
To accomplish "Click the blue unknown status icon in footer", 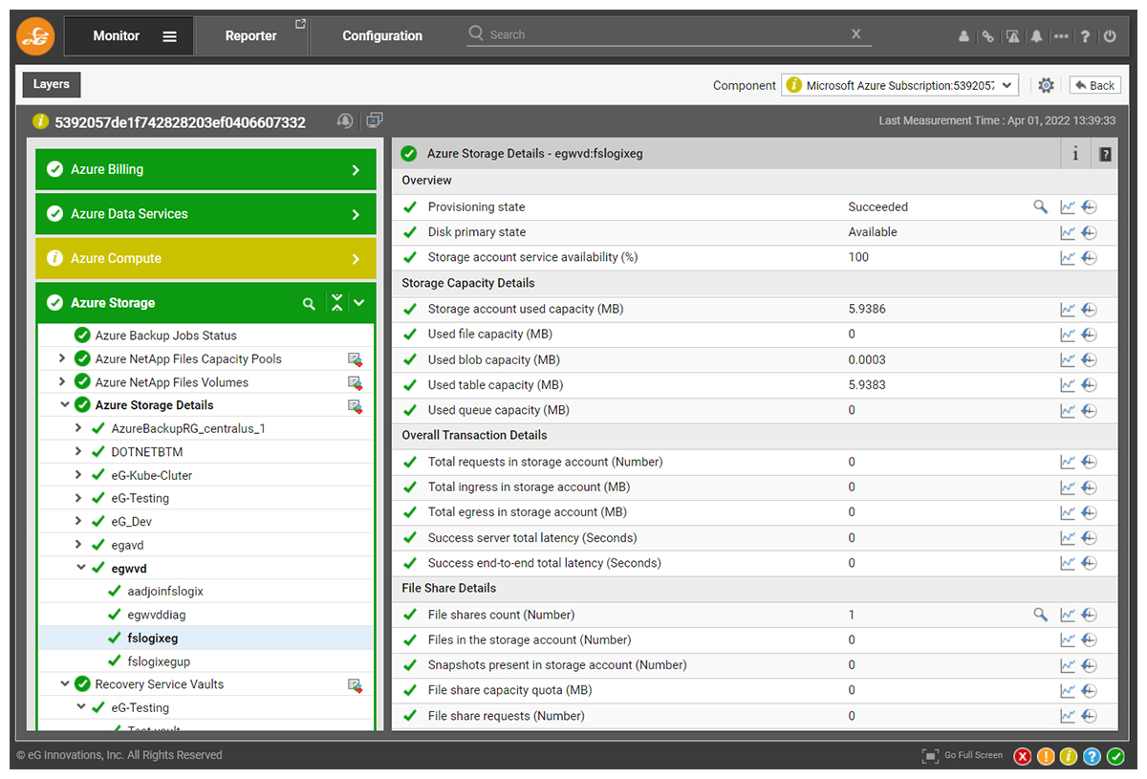I will tap(1093, 756).
